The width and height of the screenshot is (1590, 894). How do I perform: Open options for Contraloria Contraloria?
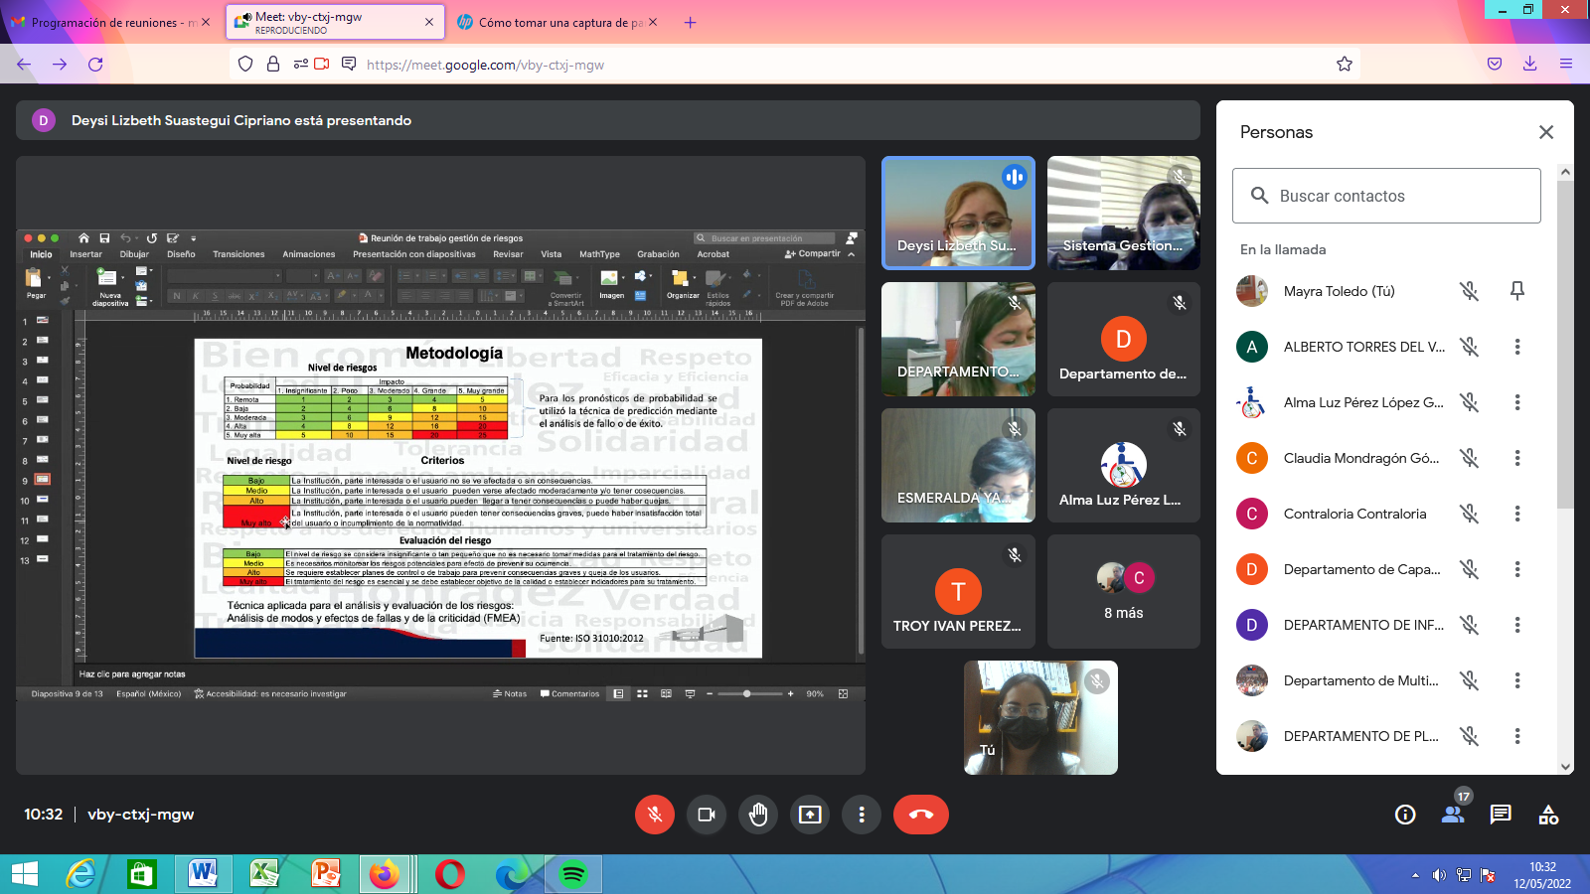[x=1517, y=514]
